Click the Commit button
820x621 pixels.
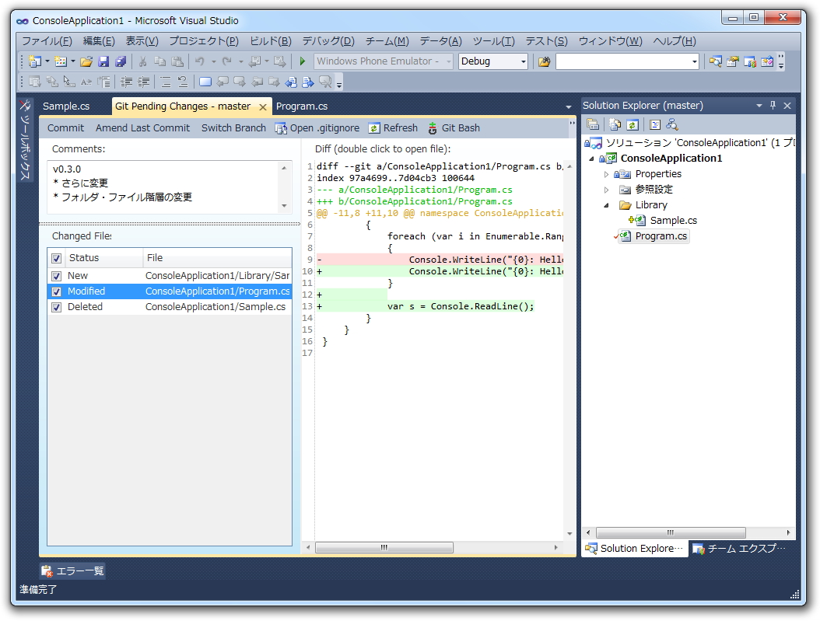pos(65,128)
